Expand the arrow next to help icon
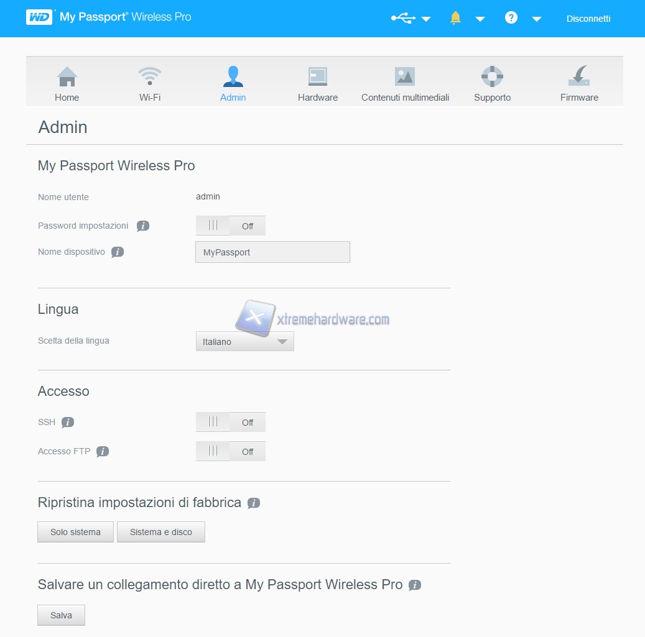The height and width of the screenshot is (637, 645). coord(537,19)
